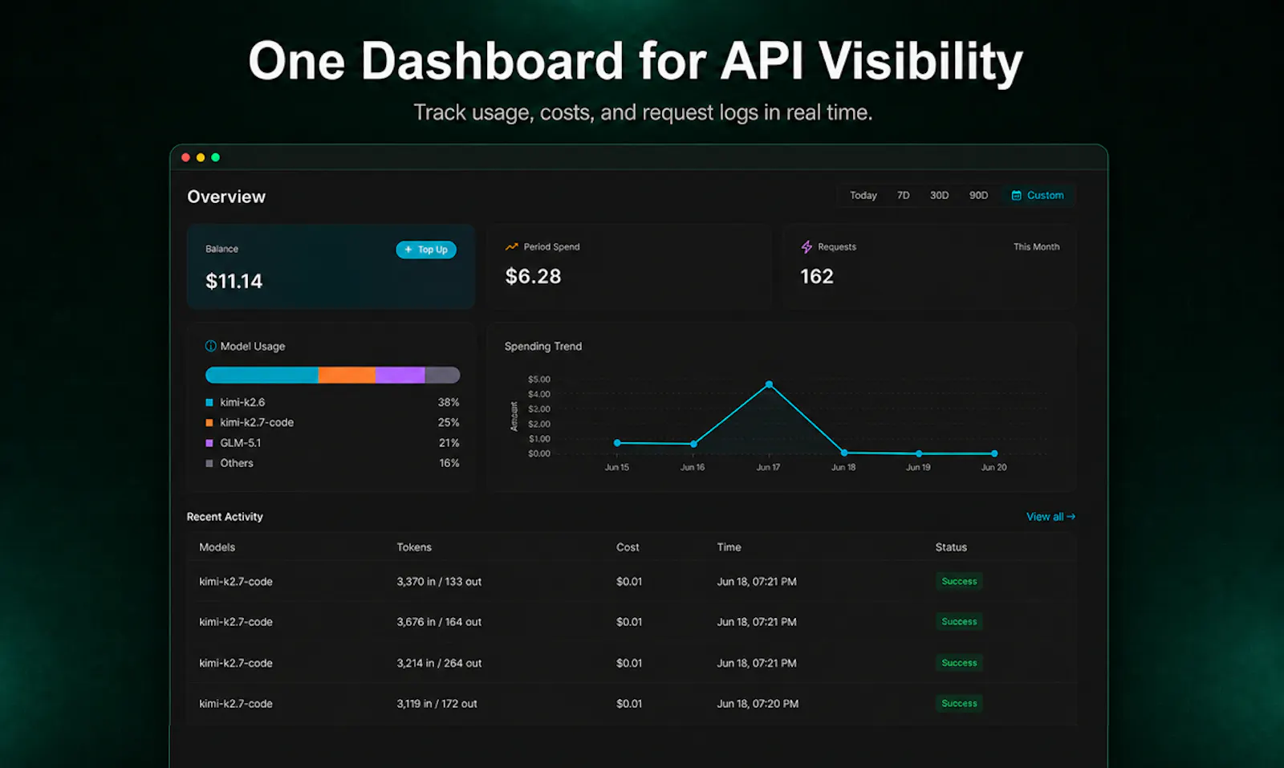Click the green window maximize dot
This screenshot has width=1284, height=768.
point(215,157)
